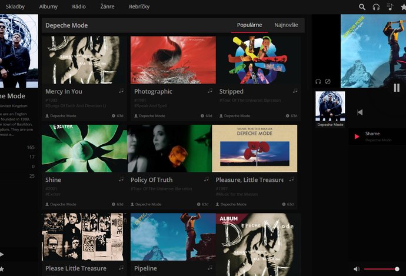Image resolution: width=406 pixels, height=276 pixels.
Task: Click the Pleasure, Little Treasure title
Action: (x=249, y=179)
